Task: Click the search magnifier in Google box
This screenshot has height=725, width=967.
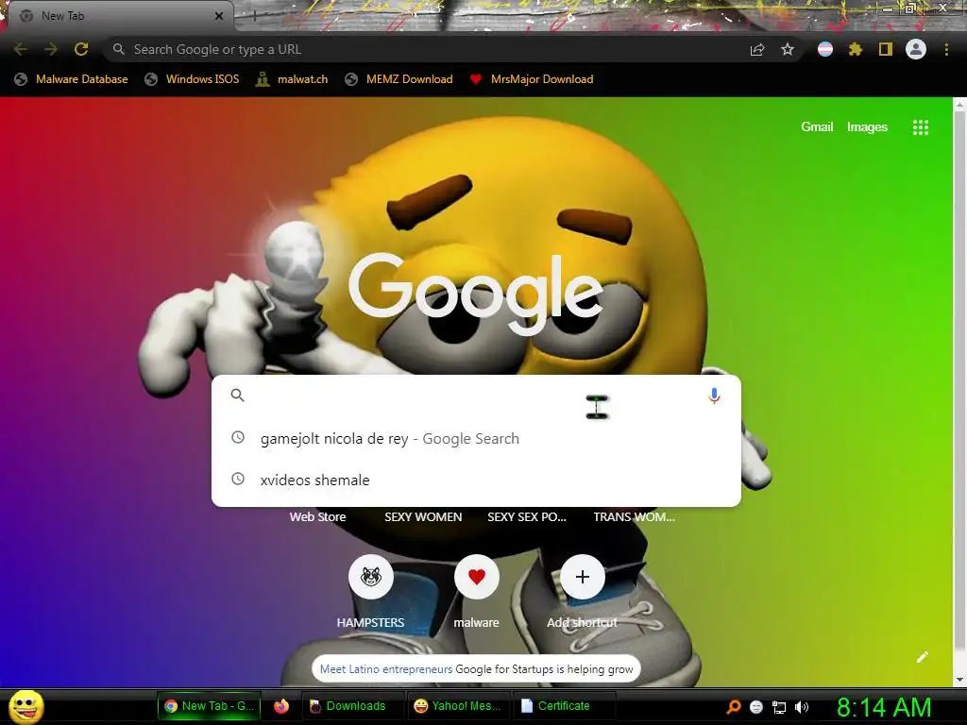Action: tap(237, 396)
